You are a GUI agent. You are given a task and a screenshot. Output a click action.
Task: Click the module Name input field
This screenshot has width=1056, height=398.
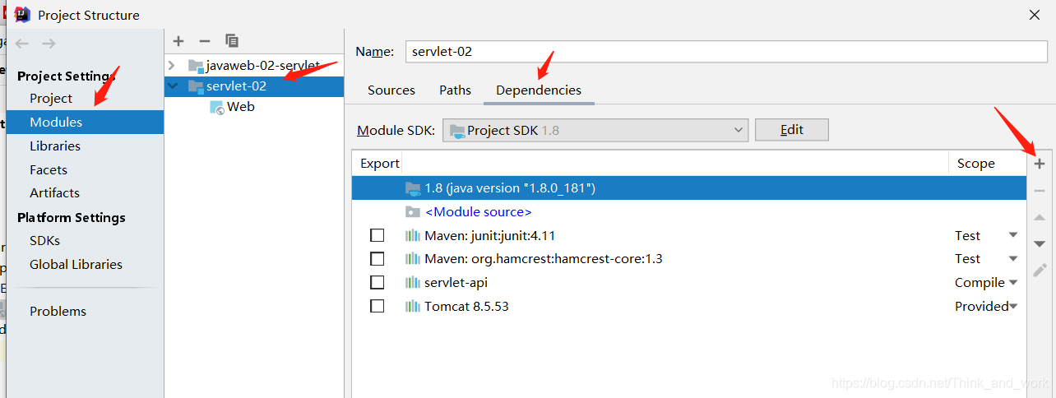tap(726, 51)
